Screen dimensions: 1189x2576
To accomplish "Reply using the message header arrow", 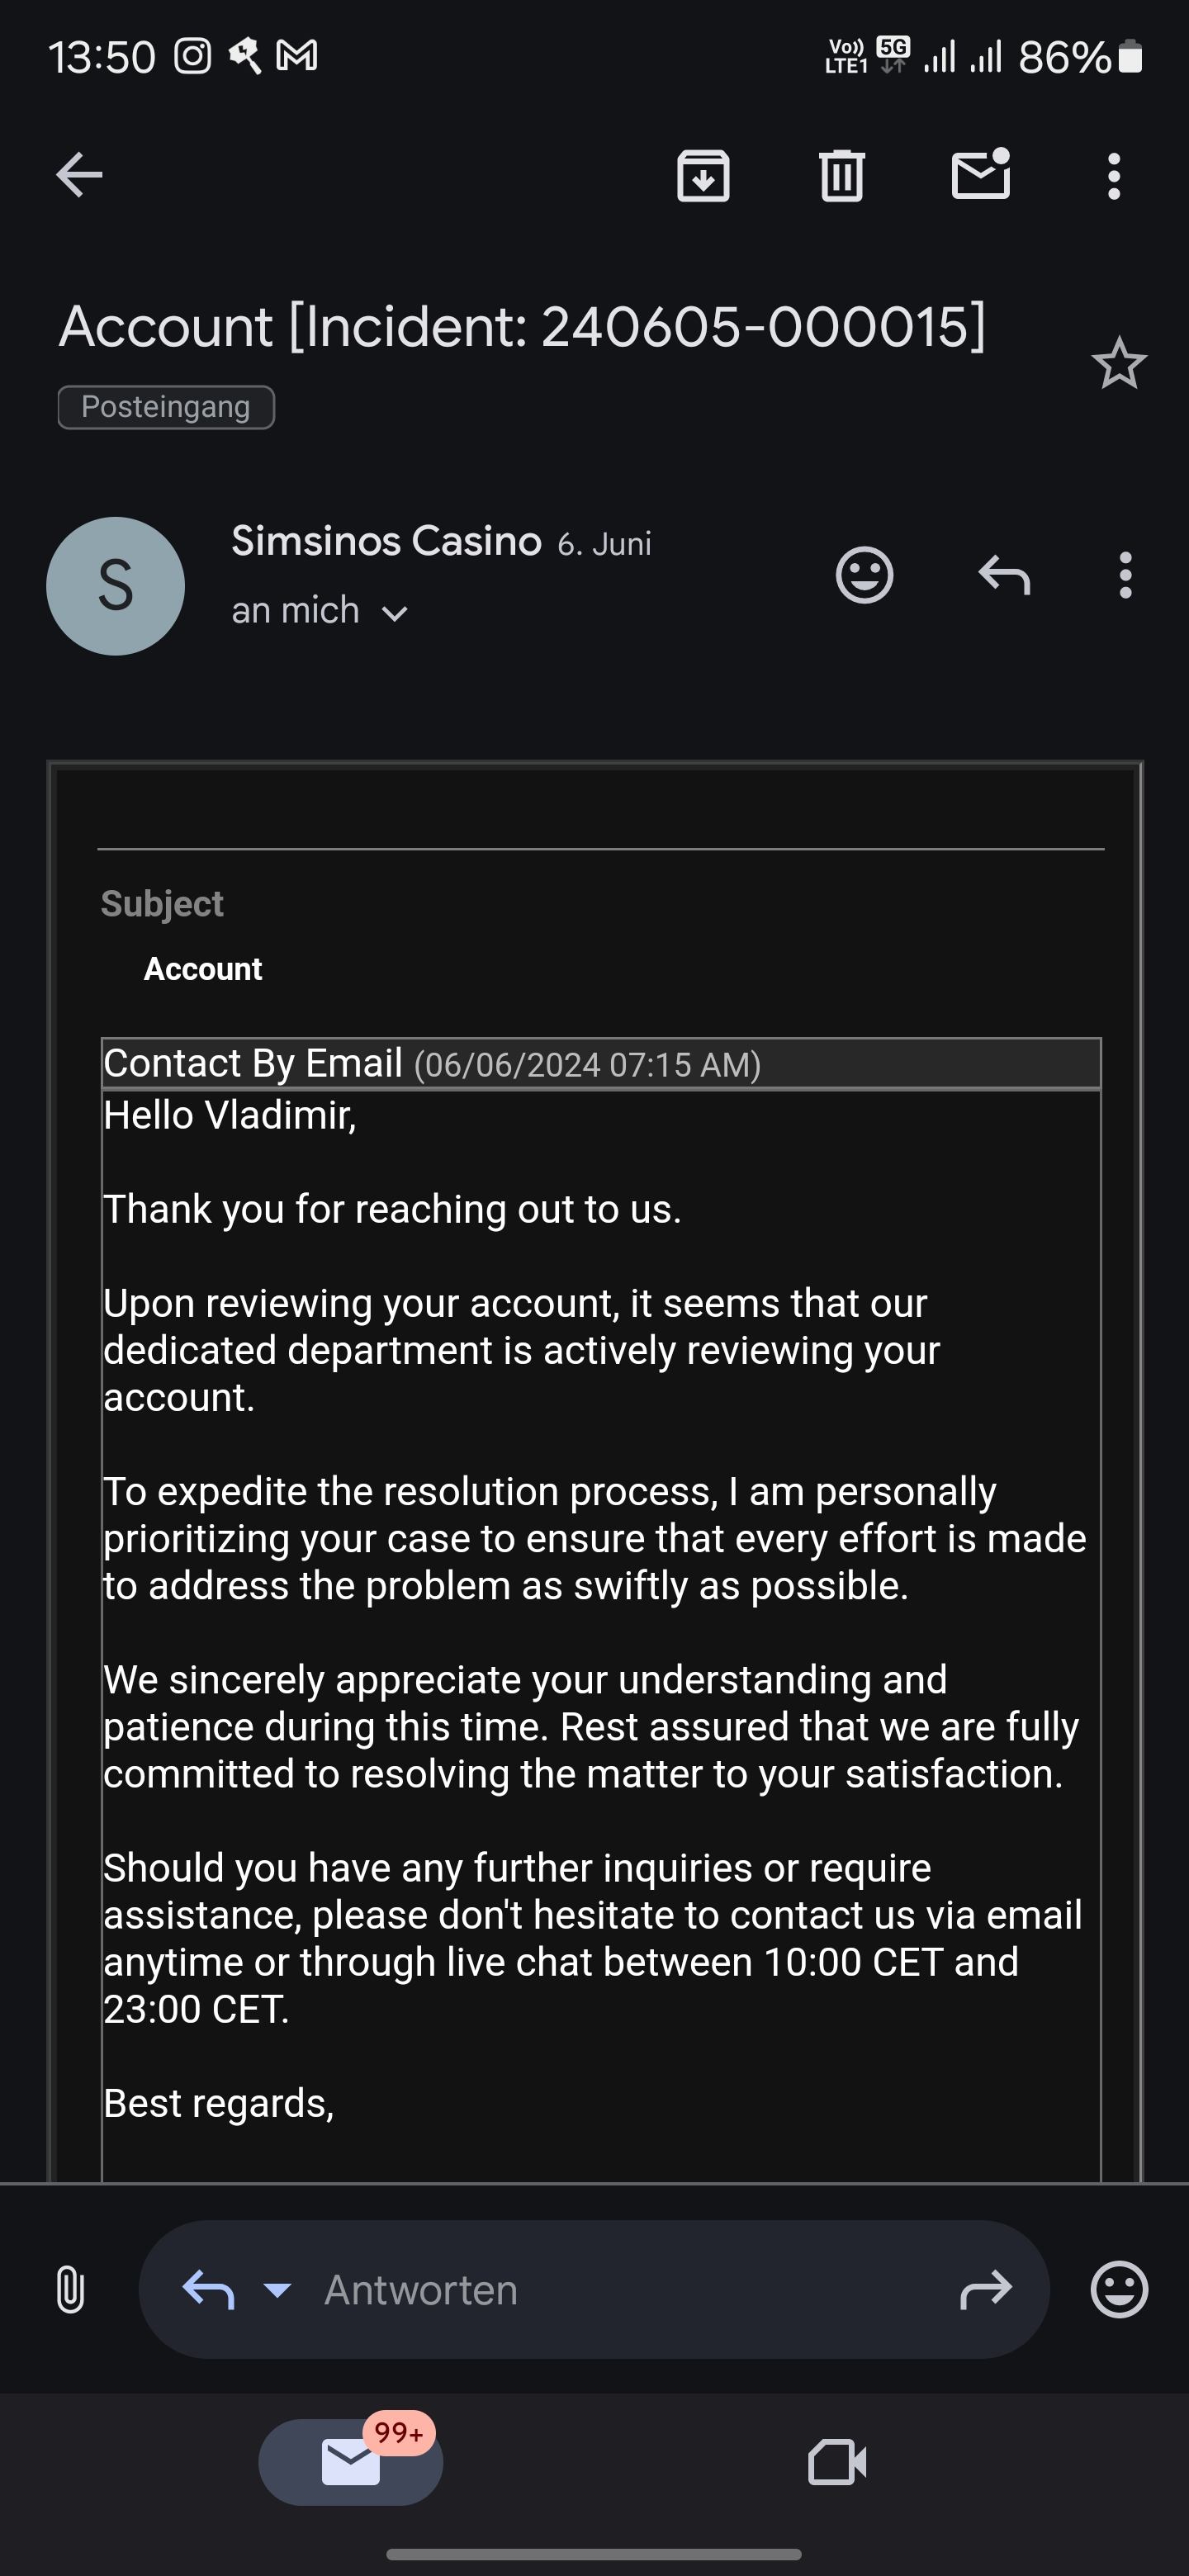I will pyautogui.click(x=1004, y=575).
